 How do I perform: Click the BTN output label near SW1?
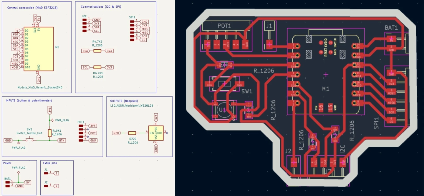[61, 140]
